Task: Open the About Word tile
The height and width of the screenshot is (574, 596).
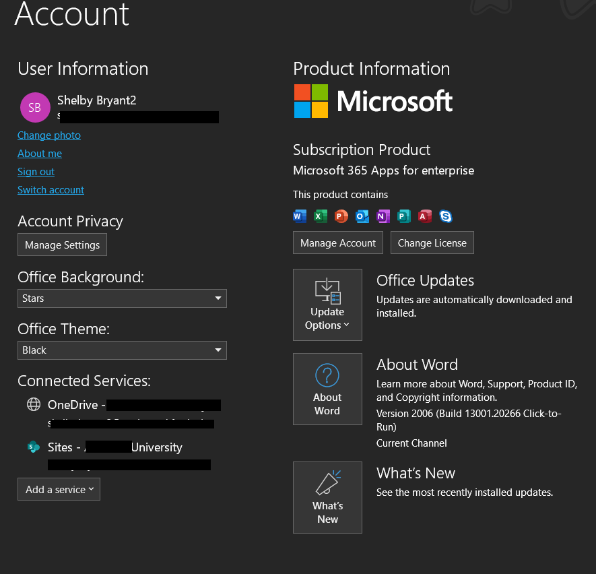Action: click(x=327, y=389)
